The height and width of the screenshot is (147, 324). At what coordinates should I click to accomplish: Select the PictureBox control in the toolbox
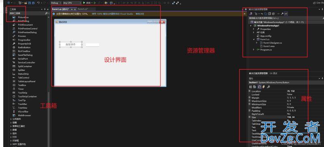pos(23,17)
